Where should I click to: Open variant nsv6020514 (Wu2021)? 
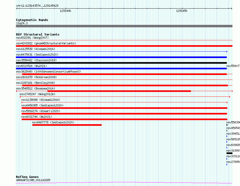point(32,66)
